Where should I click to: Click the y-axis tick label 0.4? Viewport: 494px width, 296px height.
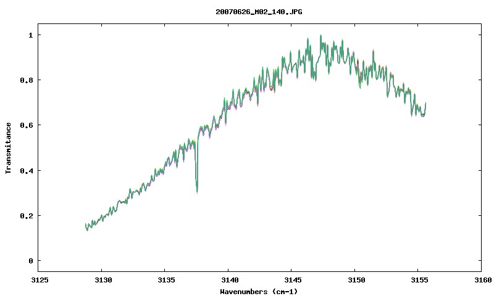26,170
